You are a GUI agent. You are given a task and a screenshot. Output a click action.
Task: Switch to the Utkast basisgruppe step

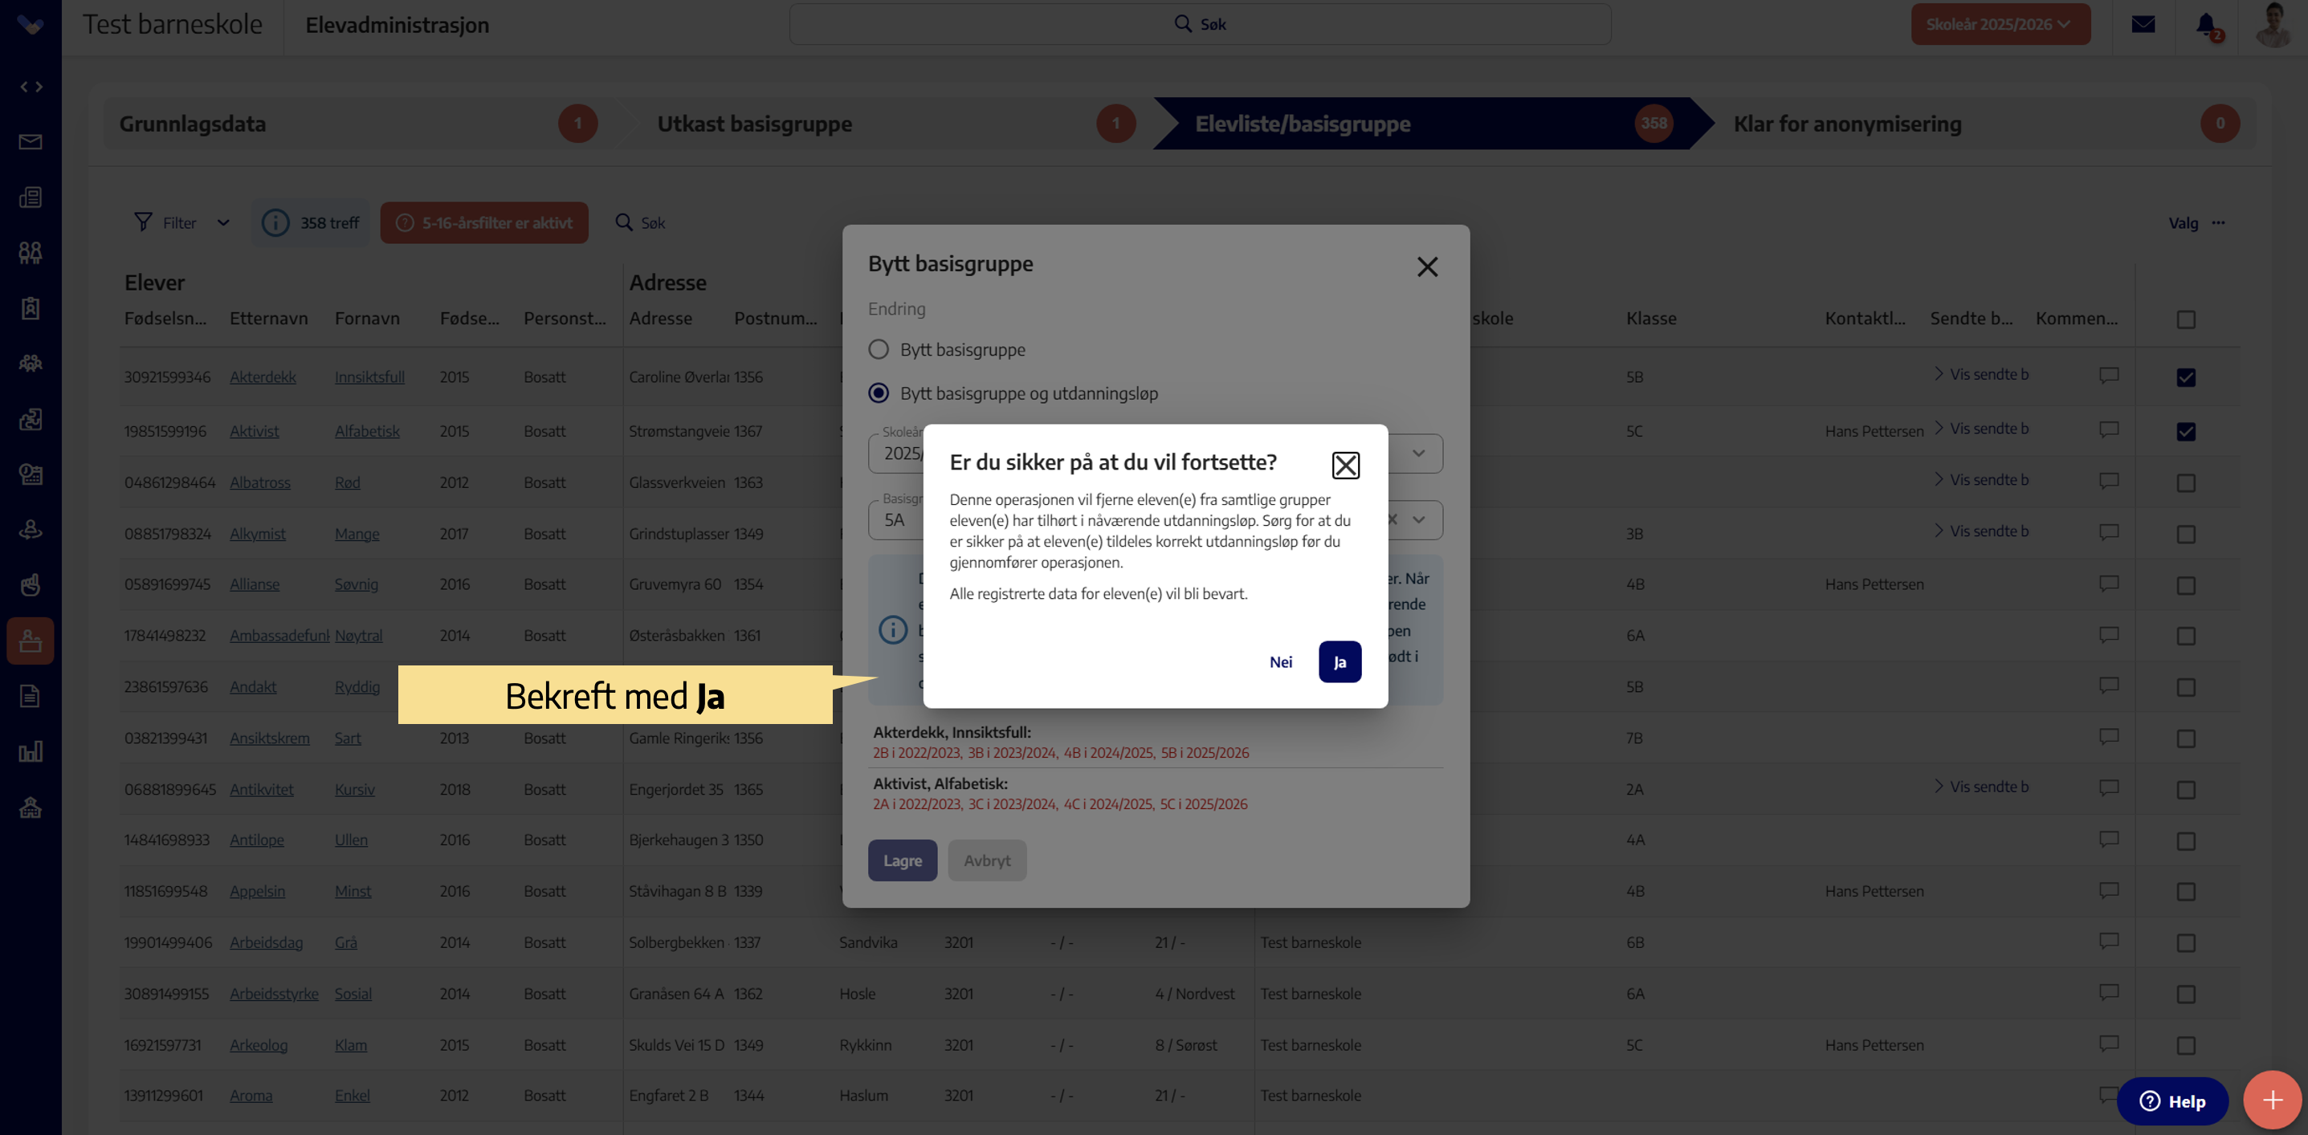click(888, 124)
